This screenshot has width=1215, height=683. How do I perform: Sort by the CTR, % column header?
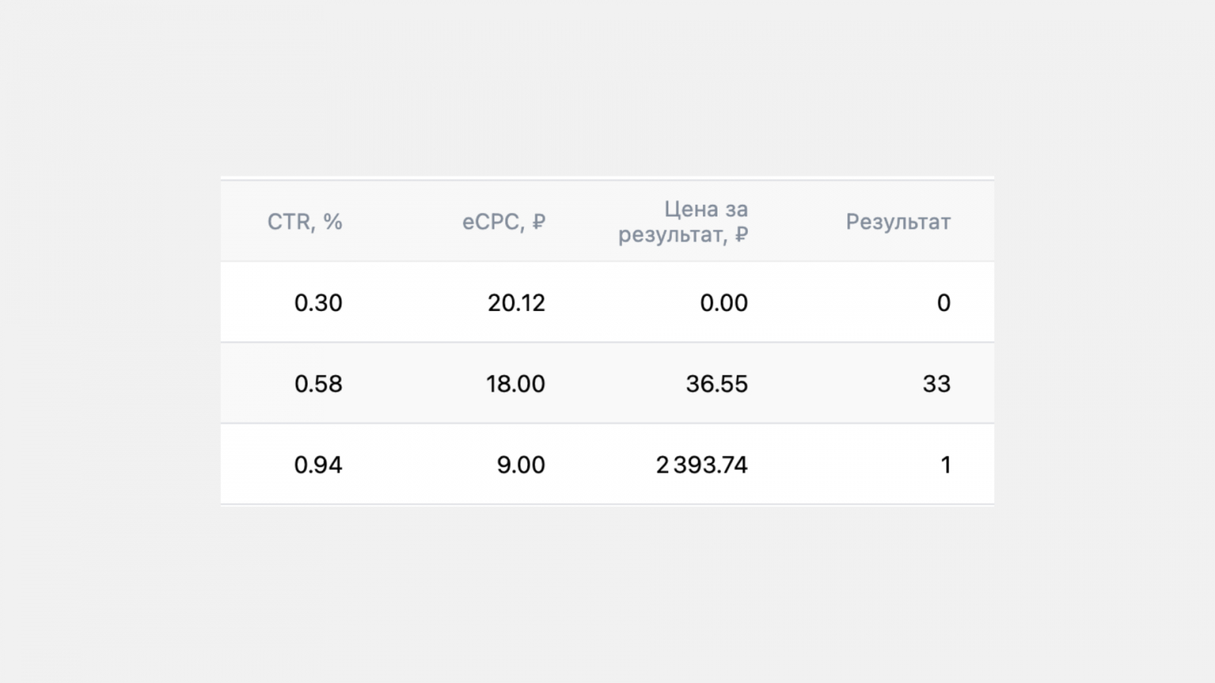tap(304, 222)
